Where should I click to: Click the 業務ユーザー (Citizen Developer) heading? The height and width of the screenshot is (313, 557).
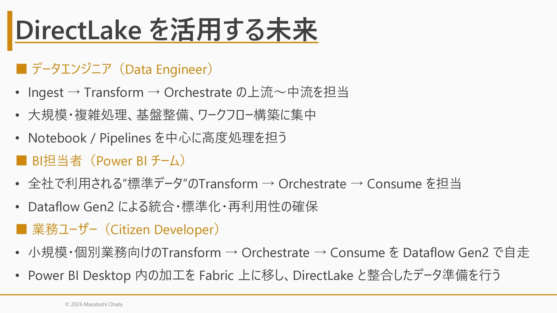126,230
